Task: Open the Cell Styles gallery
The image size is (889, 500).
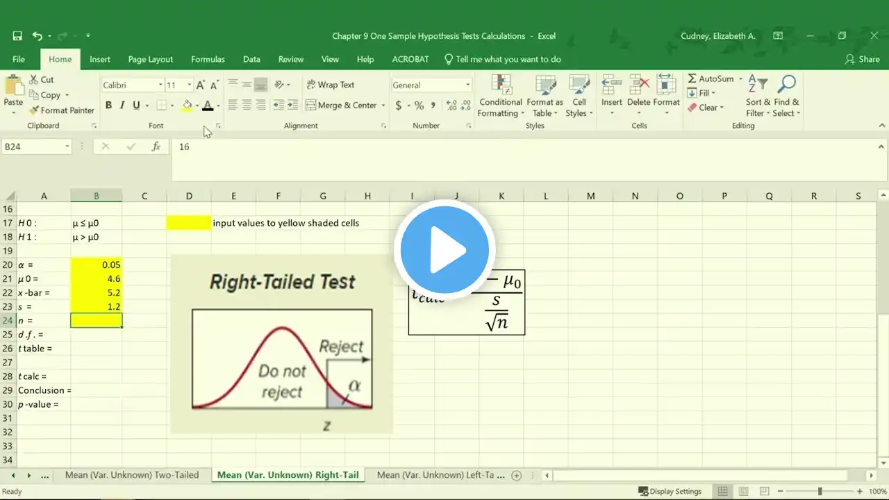Action: pos(579,96)
